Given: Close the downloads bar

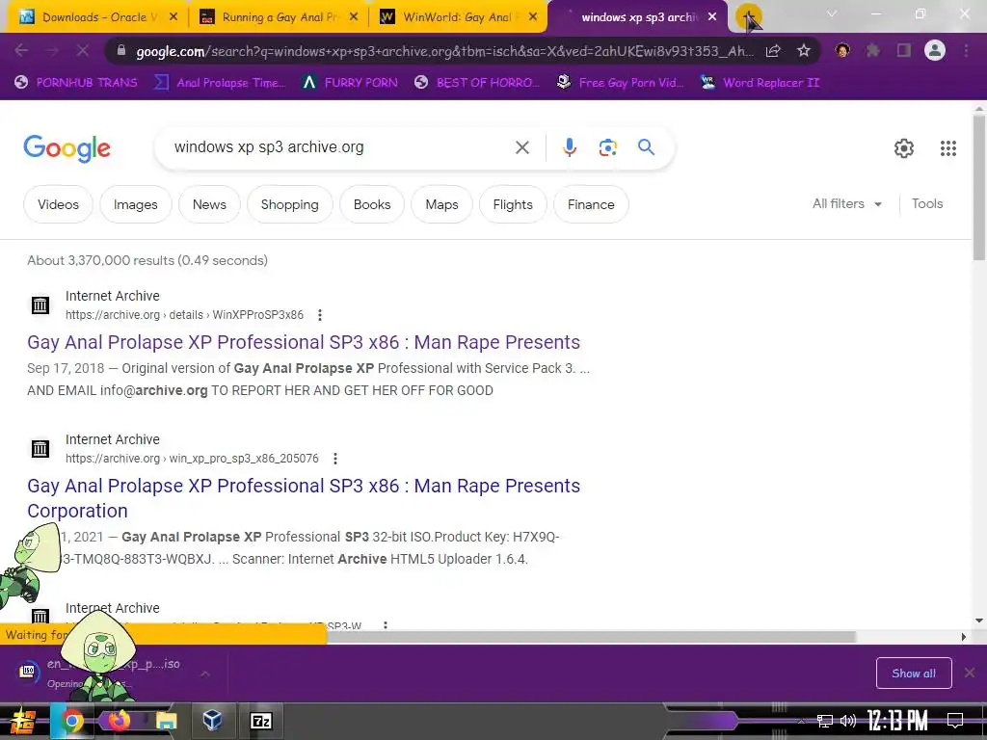Looking at the screenshot, I should tap(970, 673).
